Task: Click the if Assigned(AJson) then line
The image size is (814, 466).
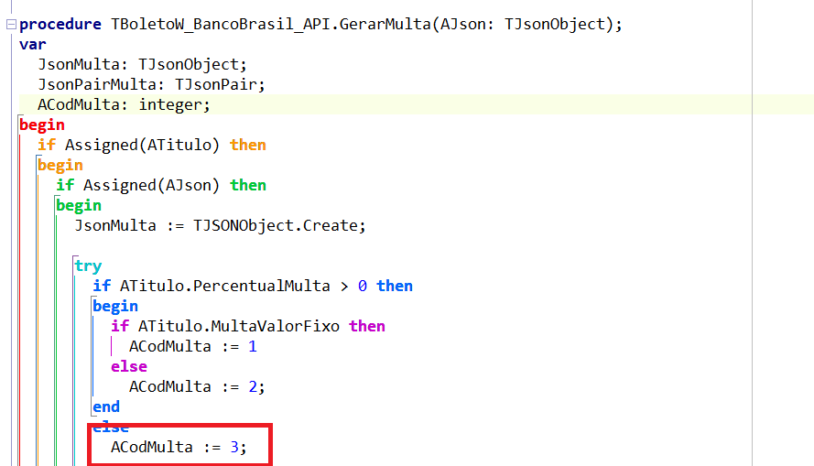Action: [x=161, y=185]
